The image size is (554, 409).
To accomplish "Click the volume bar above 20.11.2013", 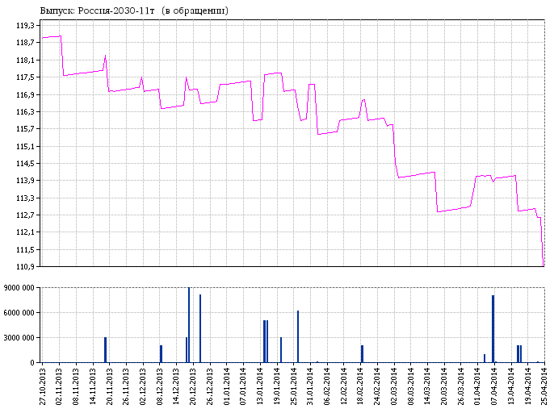I will pos(105,350).
